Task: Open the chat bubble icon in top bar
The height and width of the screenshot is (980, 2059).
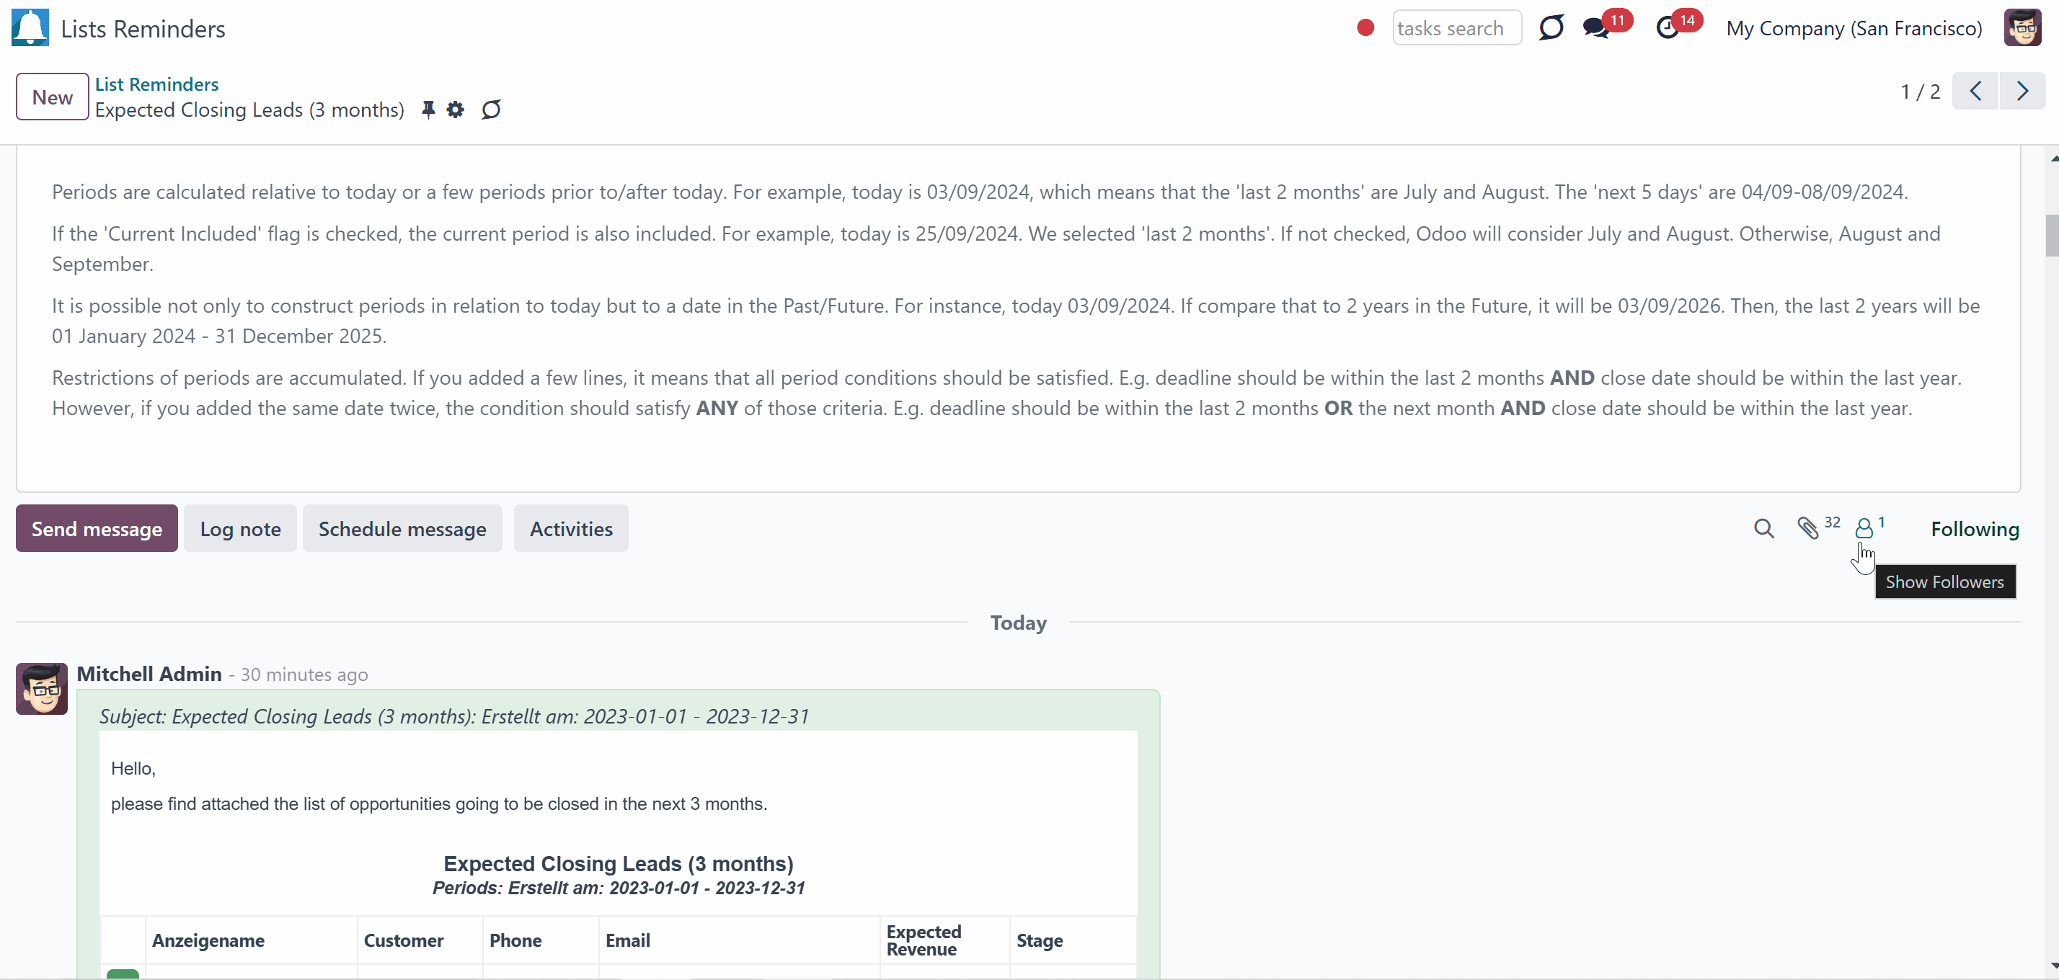Action: 1551,28
